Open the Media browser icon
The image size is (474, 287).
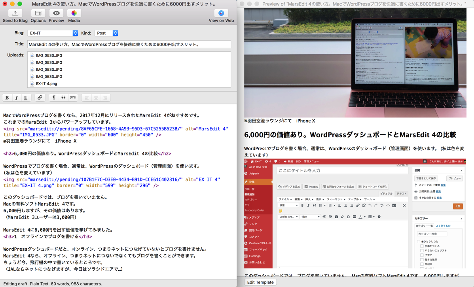[74, 13]
